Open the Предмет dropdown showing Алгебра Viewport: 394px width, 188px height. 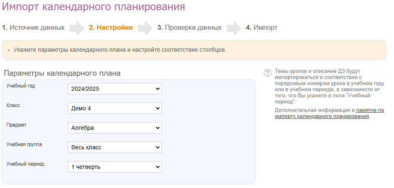pyautogui.click(x=115, y=128)
